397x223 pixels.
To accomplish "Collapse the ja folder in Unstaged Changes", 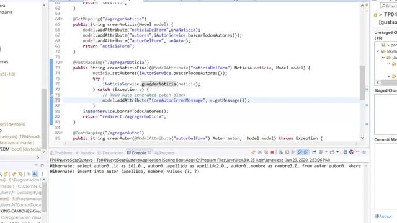I will coord(383,58).
